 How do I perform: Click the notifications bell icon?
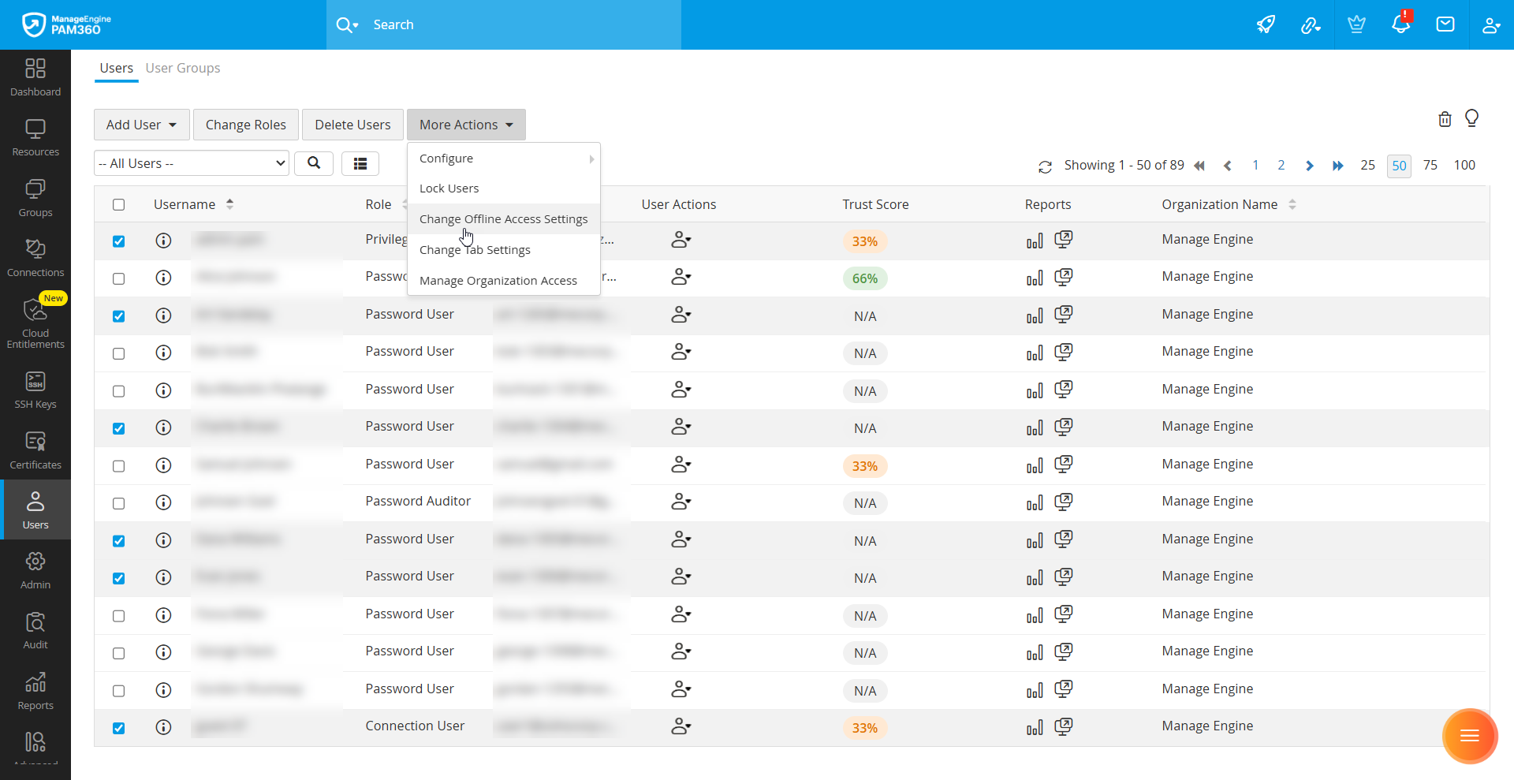pos(1400,24)
